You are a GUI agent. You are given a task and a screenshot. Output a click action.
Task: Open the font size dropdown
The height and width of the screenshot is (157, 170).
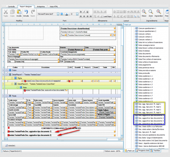click(x=77, y=14)
